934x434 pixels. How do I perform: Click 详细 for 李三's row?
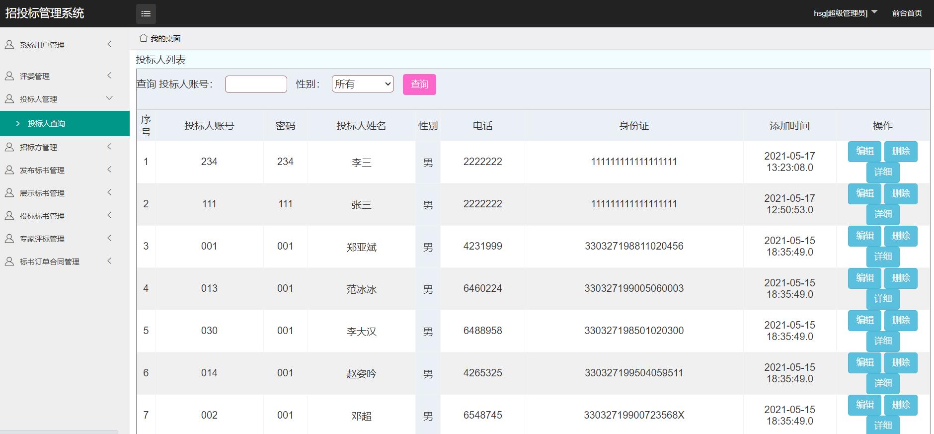(x=883, y=172)
